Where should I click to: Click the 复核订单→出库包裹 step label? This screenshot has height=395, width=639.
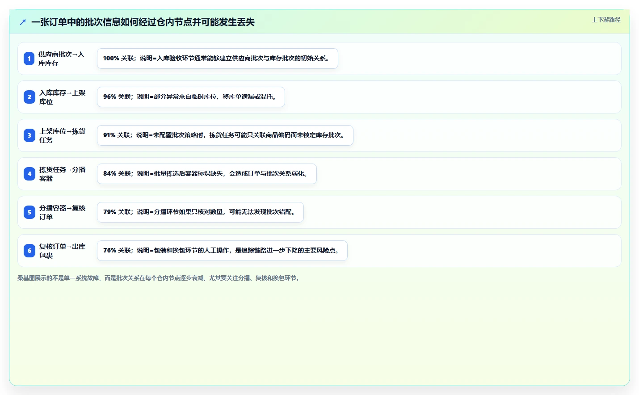click(x=62, y=251)
